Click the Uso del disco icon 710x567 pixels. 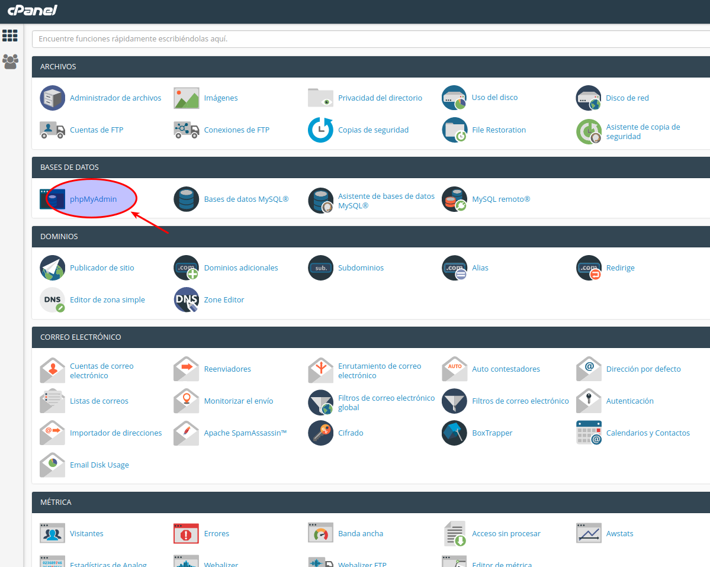pyautogui.click(x=454, y=98)
